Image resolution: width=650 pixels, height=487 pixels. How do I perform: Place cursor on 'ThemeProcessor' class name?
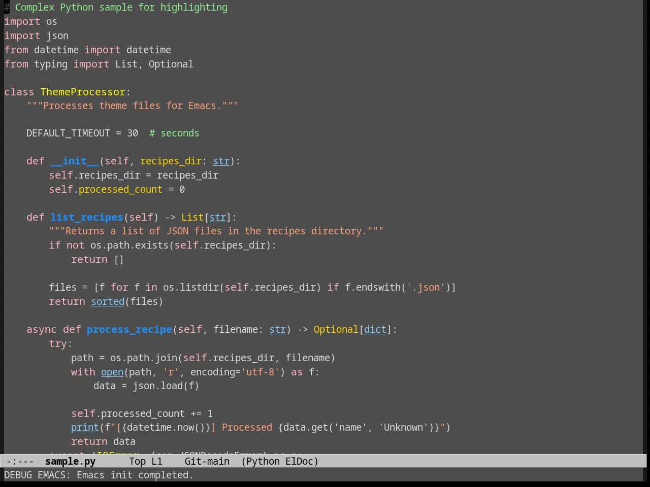click(x=83, y=92)
